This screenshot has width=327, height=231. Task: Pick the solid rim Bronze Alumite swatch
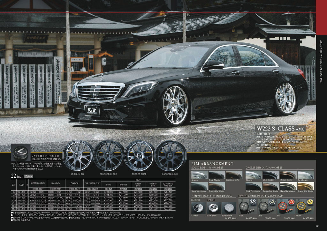click(x=234, y=175)
